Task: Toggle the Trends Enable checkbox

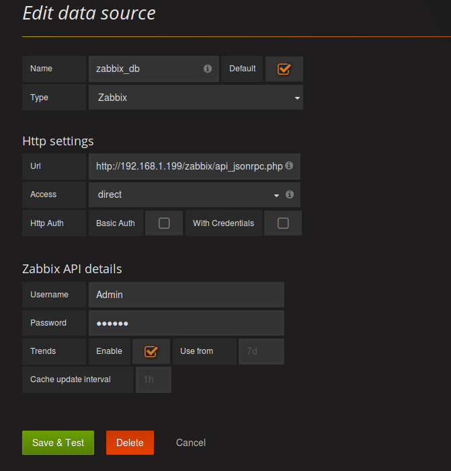Action: pyautogui.click(x=151, y=351)
